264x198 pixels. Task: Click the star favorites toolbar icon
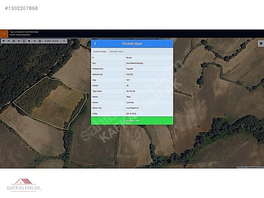click(x=29, y=41)
